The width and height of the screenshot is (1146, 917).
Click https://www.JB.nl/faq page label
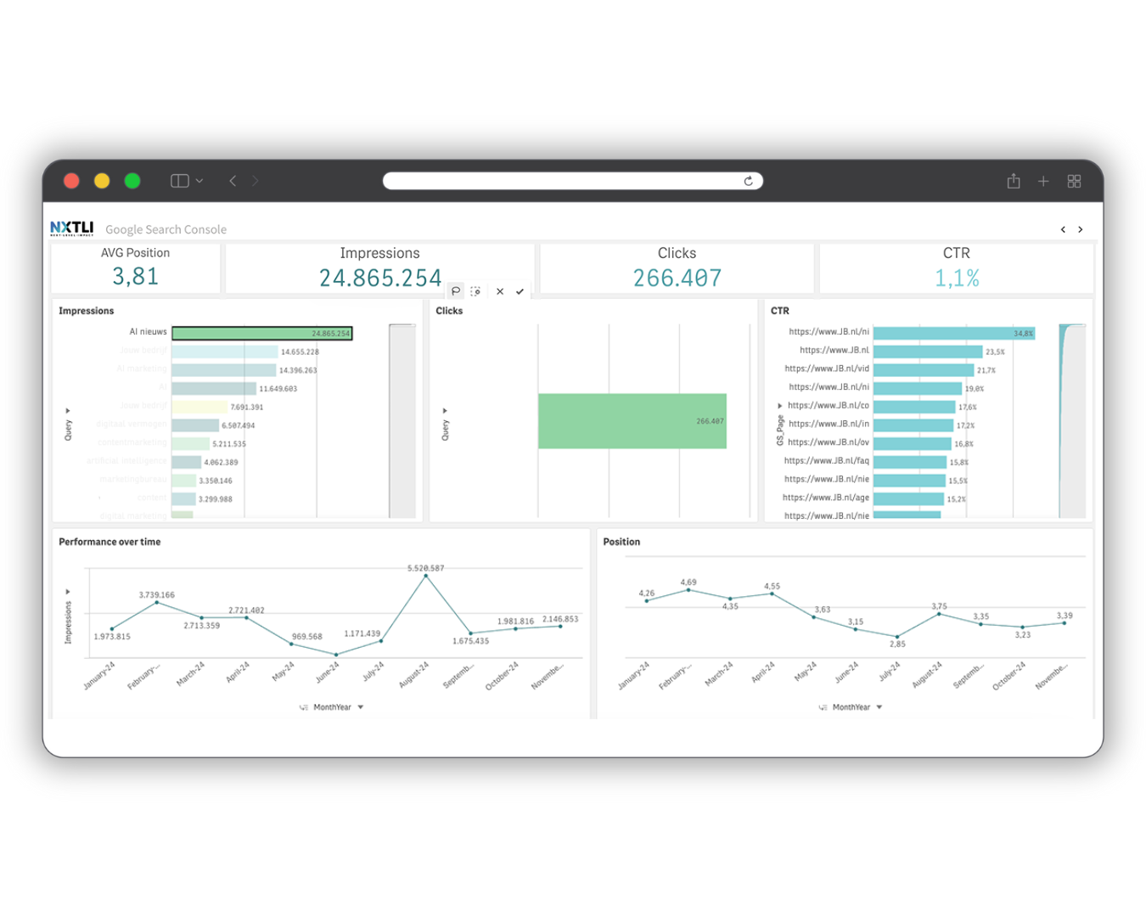tap(827, 461)
